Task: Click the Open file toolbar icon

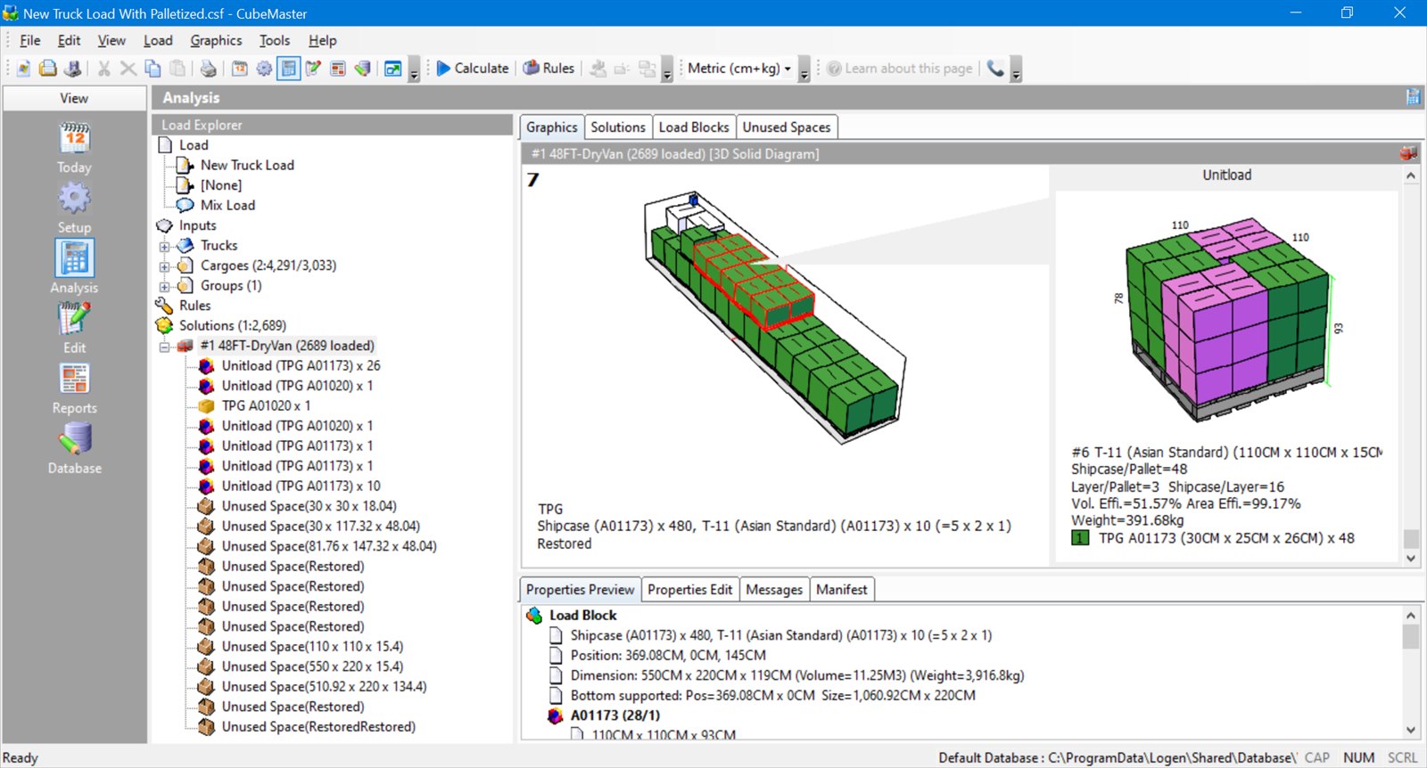Action: [x=48, y=69]
